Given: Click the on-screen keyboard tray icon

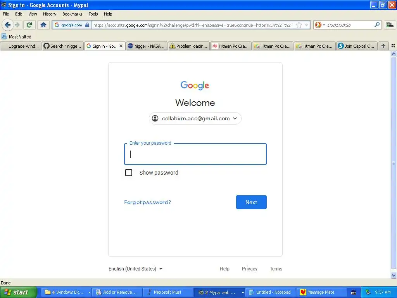Looking at the screenshot, I should point(354,293).
